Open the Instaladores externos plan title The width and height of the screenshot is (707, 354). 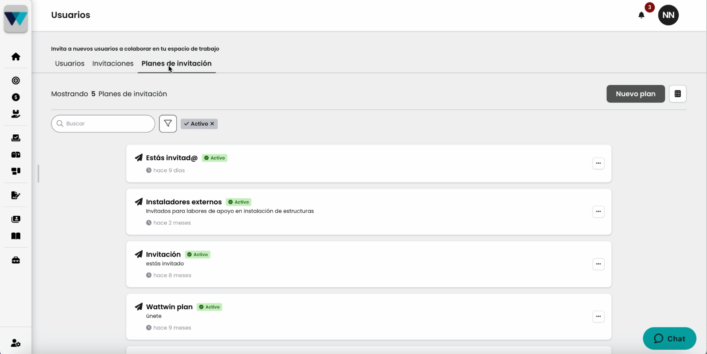(184, 202)
